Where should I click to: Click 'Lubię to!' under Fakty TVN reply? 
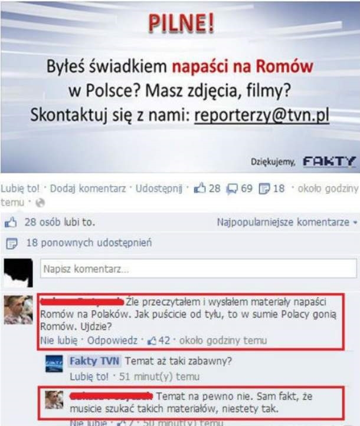[x=89, y=377]
